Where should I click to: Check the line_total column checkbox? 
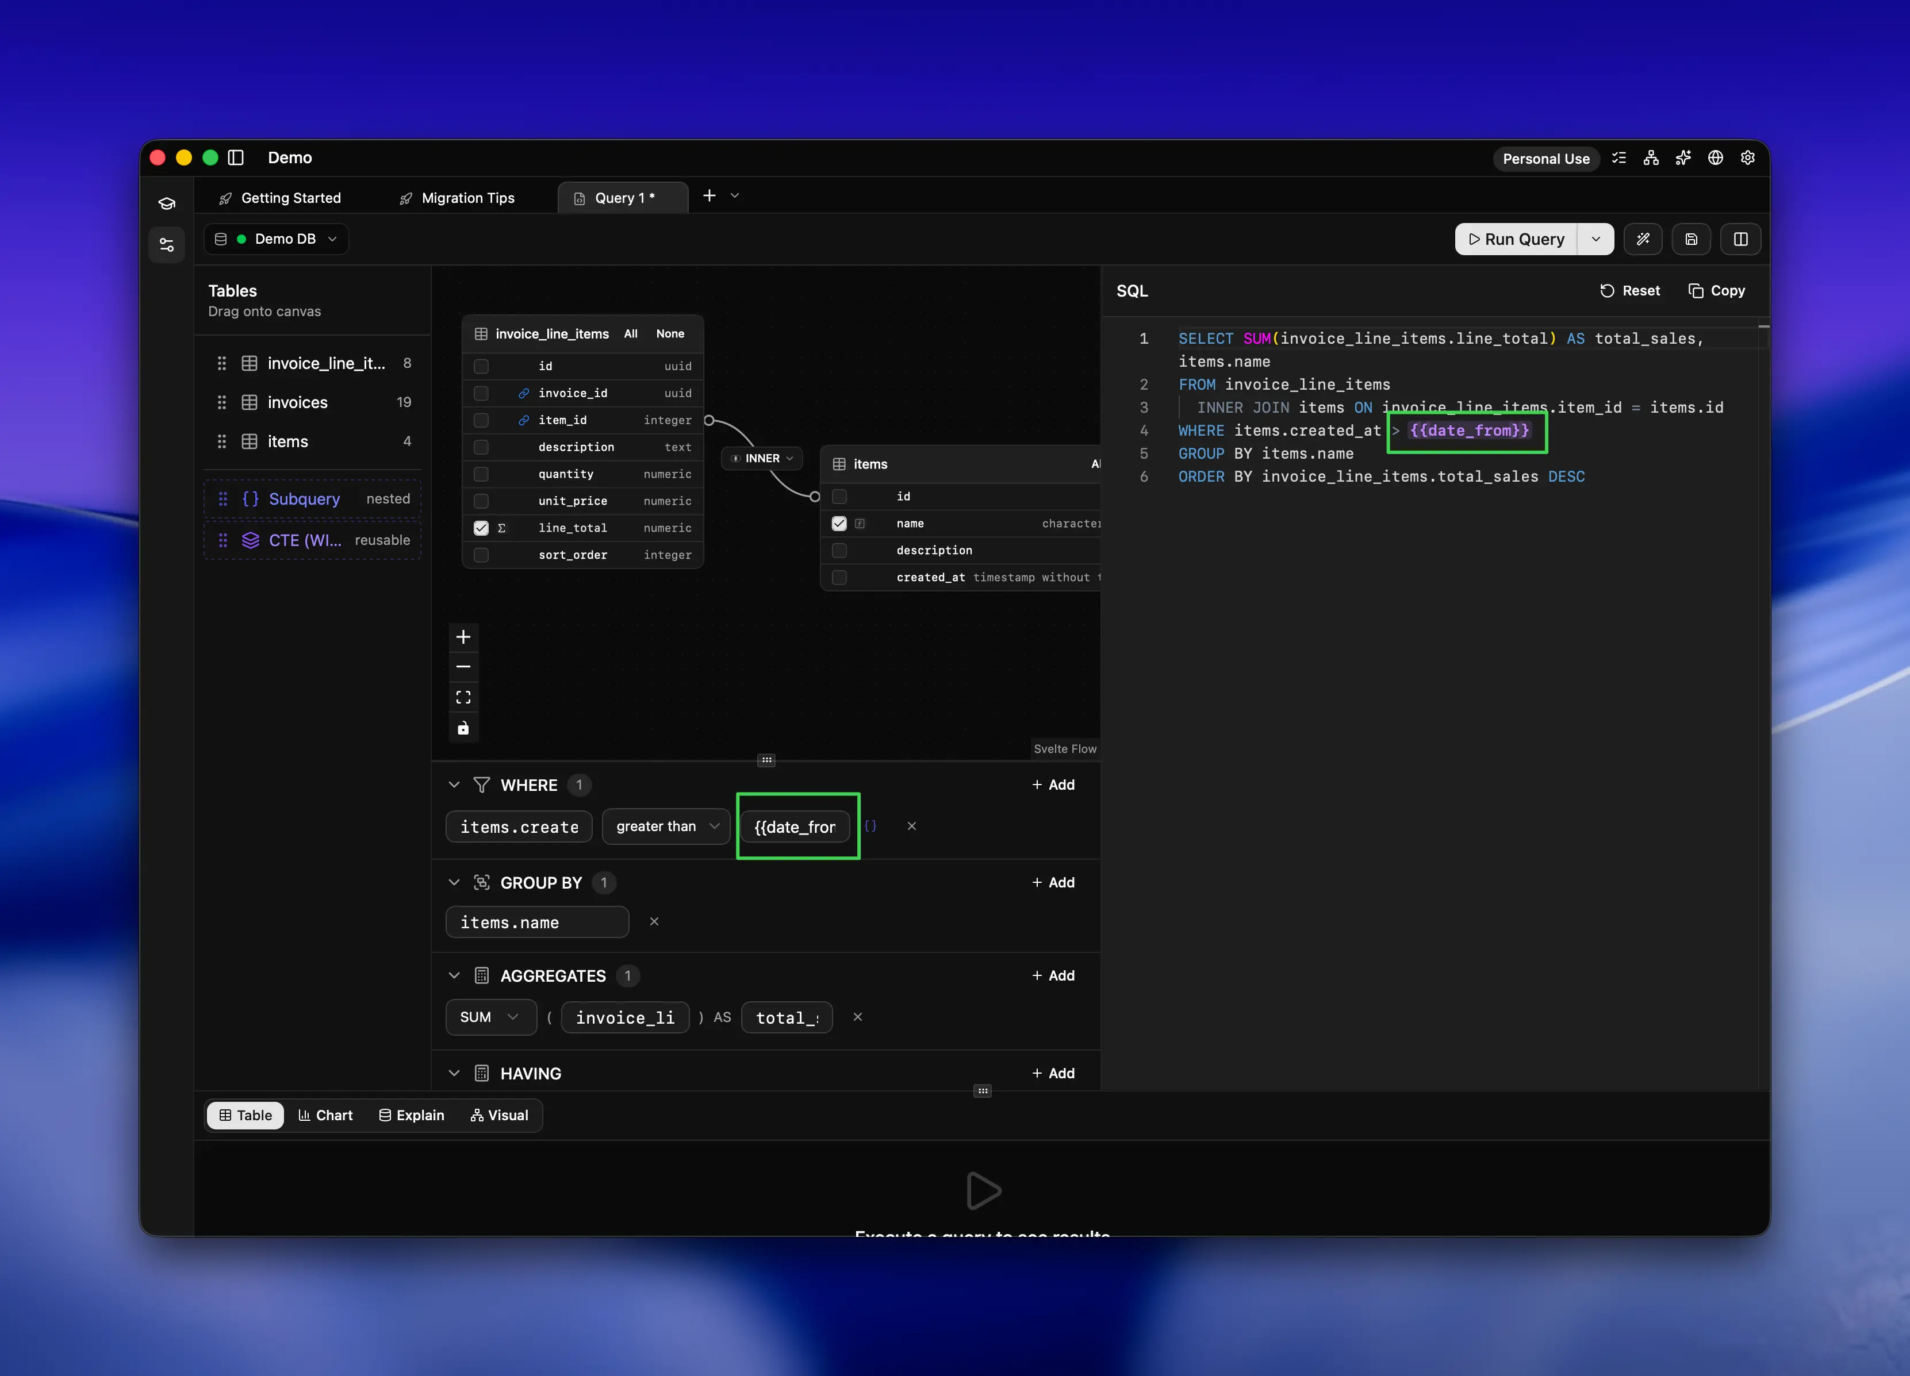point(481,528)
